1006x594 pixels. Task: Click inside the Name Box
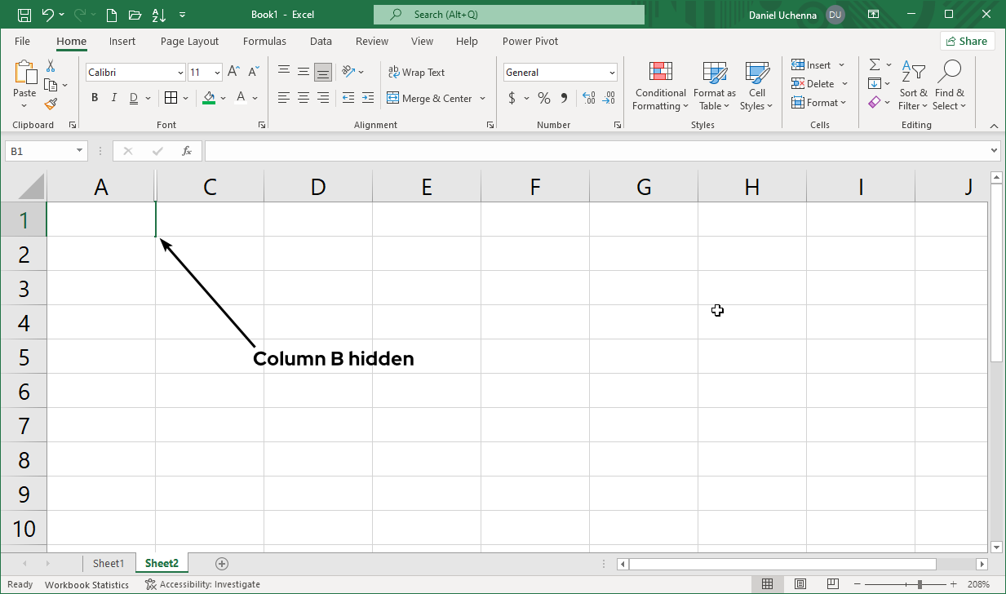tap(41, 150)
